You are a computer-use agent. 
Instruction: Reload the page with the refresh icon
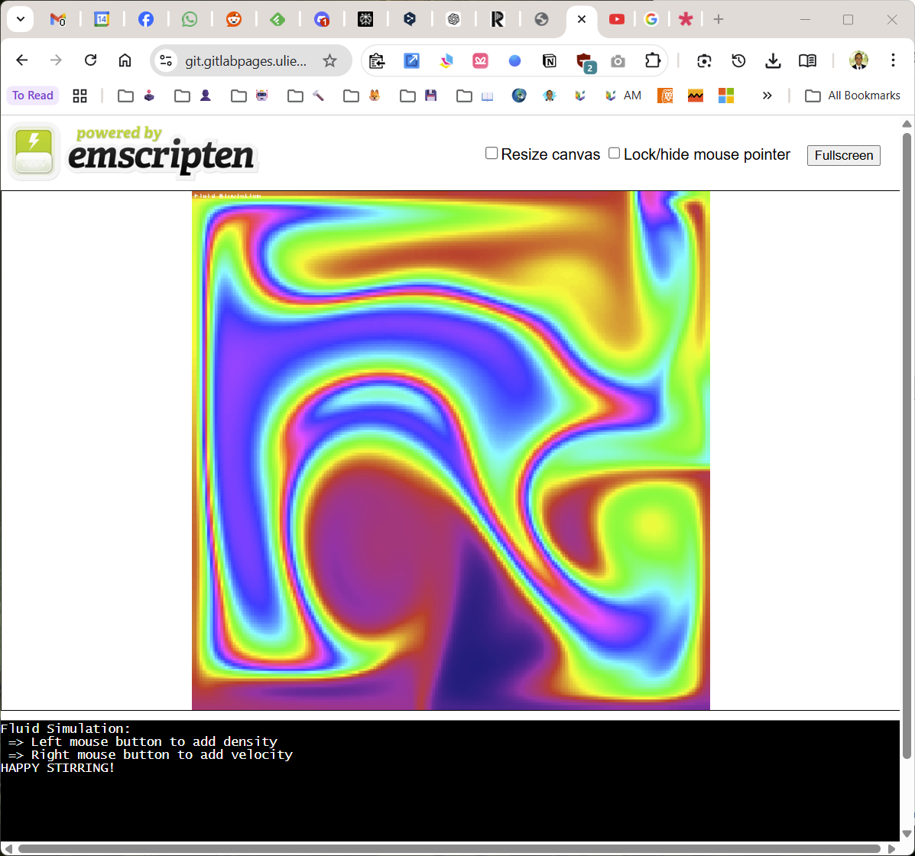coord(90,60)
